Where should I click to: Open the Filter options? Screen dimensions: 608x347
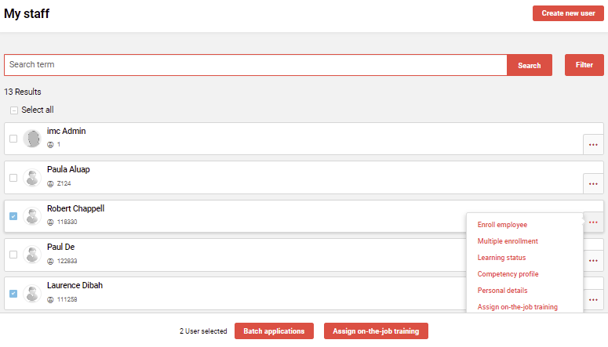tap(584, 65)
